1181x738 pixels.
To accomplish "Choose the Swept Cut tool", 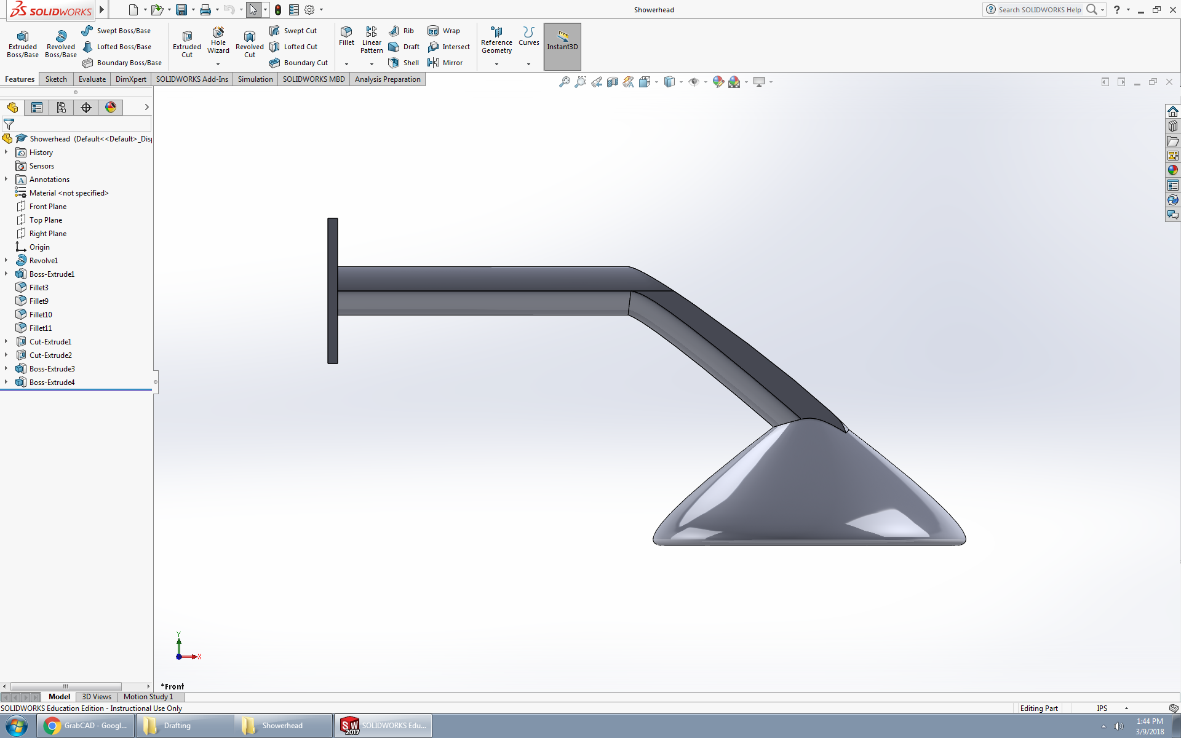I will coord(293,31).
